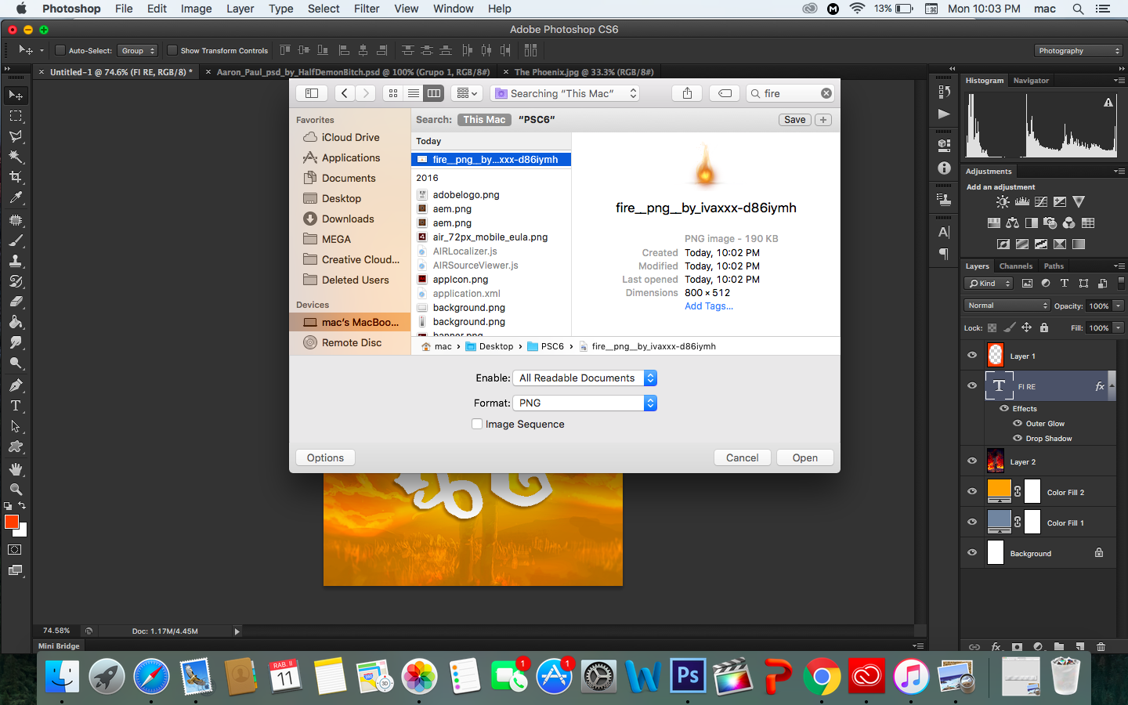Switch file dialog to icon view
The height and width of the screenshot is (705, 1128).
point(393,93)
